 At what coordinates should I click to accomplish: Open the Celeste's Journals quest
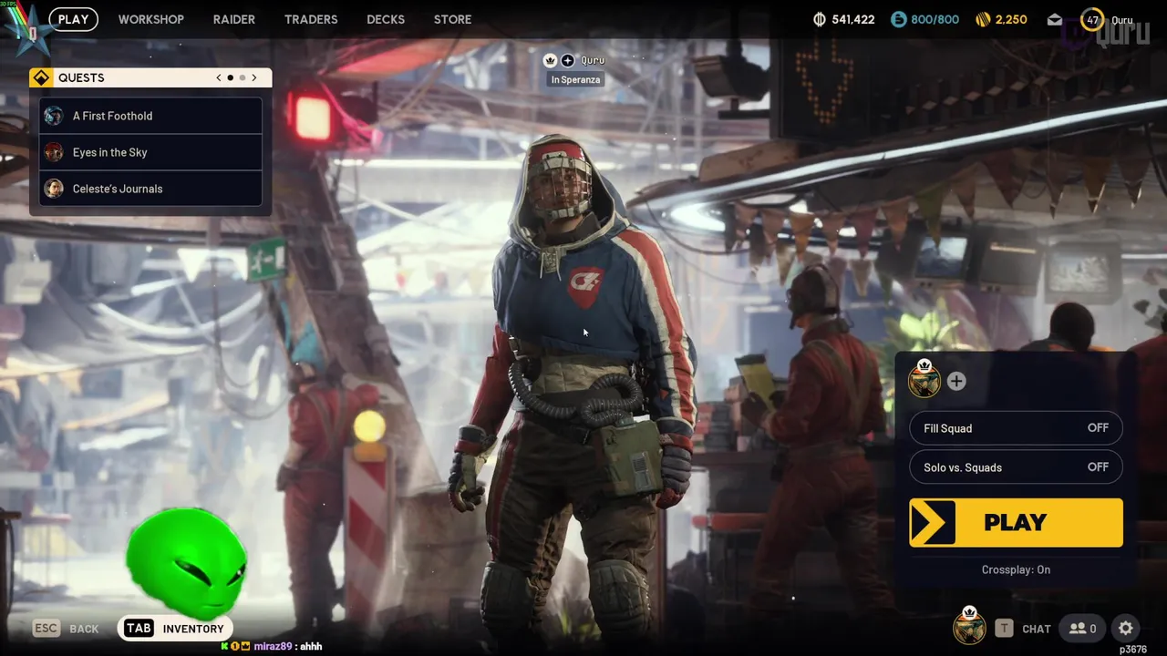[x=150, y=189]
